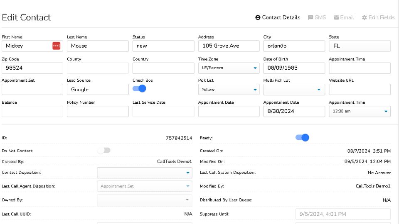
Task: Click the Created By value CallTools Demo1
Action: click(175, 161)
